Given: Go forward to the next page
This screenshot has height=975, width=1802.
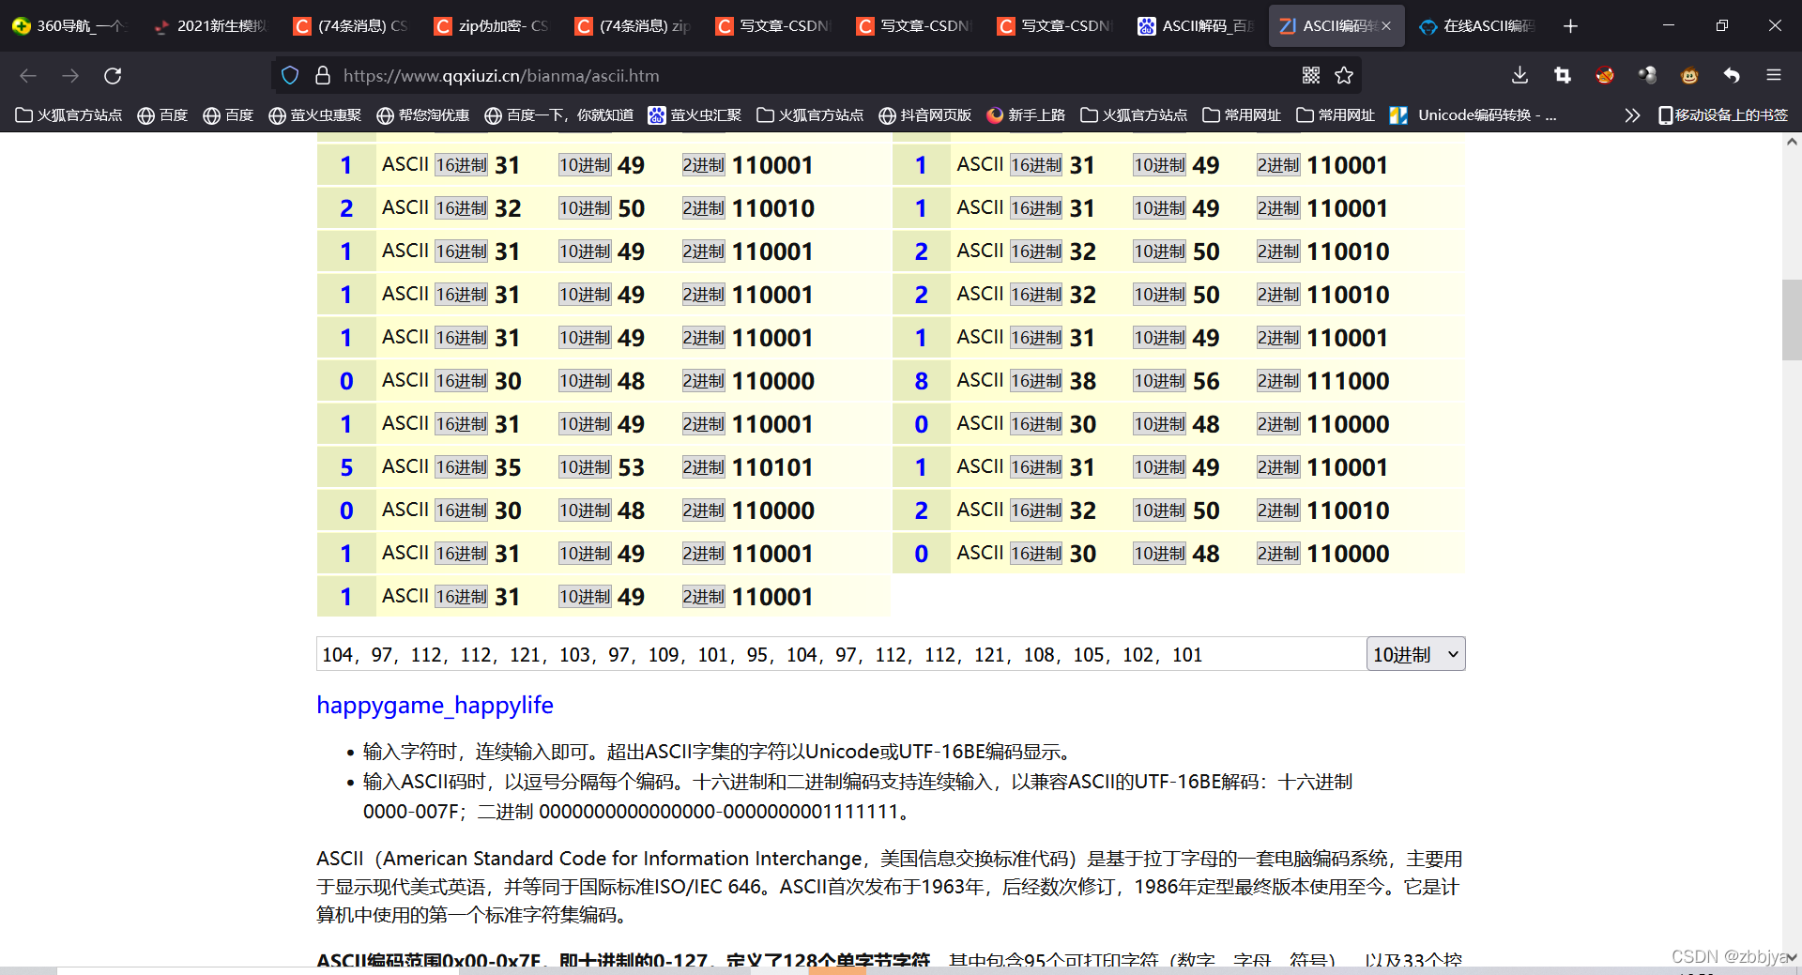Looking at the screenshot, I should pyautogui.click(x=70, y=75).
